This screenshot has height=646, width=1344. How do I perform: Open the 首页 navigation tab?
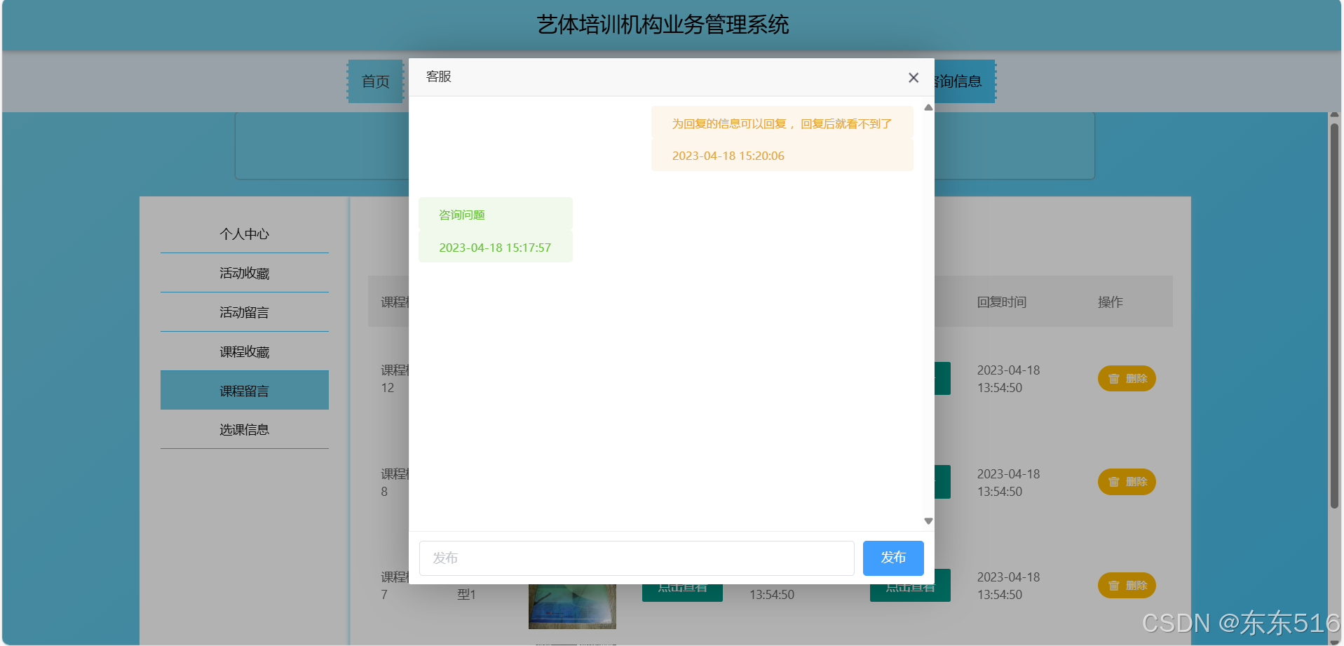375,82
